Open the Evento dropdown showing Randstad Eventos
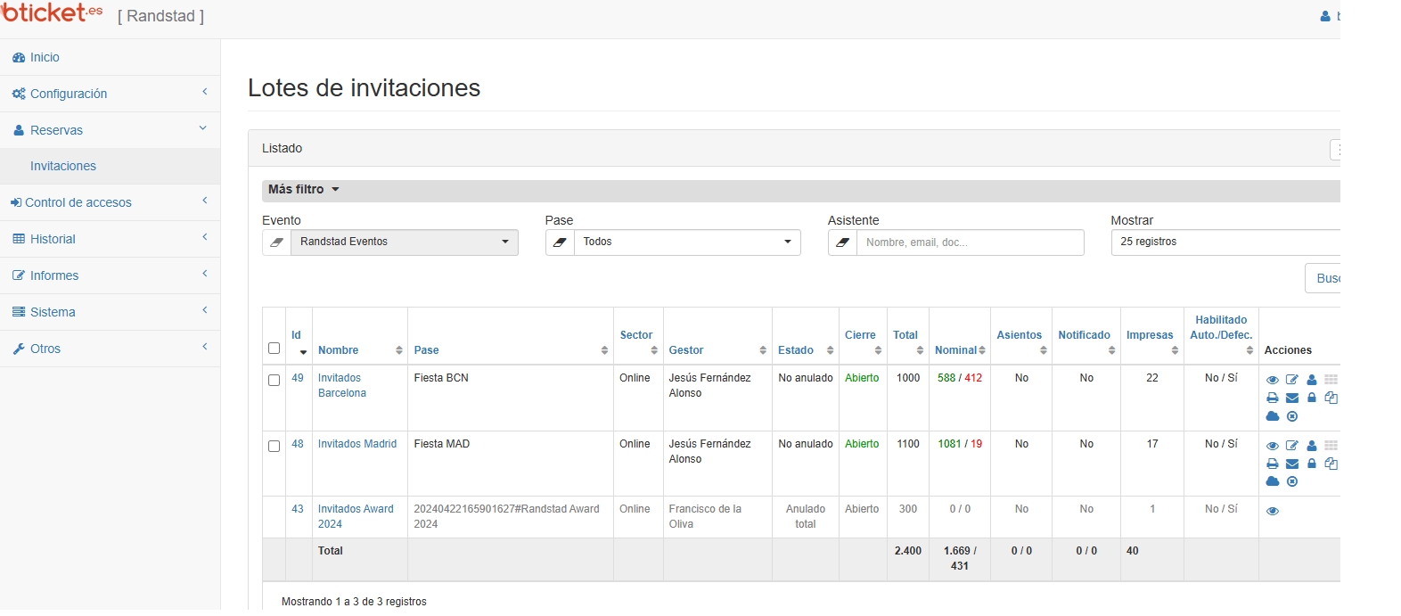Screen dimensions: 1401x616 click(405, 242)
